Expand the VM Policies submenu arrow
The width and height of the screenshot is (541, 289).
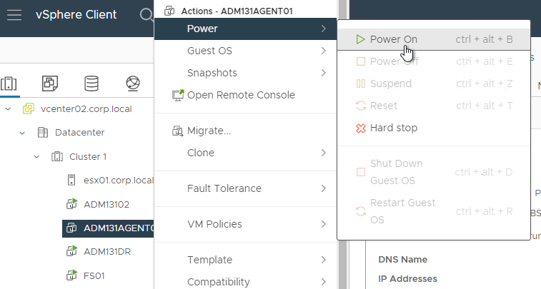[323, 224]
